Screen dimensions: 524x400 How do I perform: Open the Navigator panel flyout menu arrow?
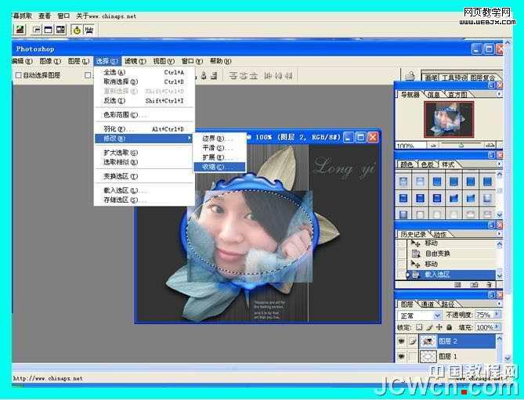499,95
